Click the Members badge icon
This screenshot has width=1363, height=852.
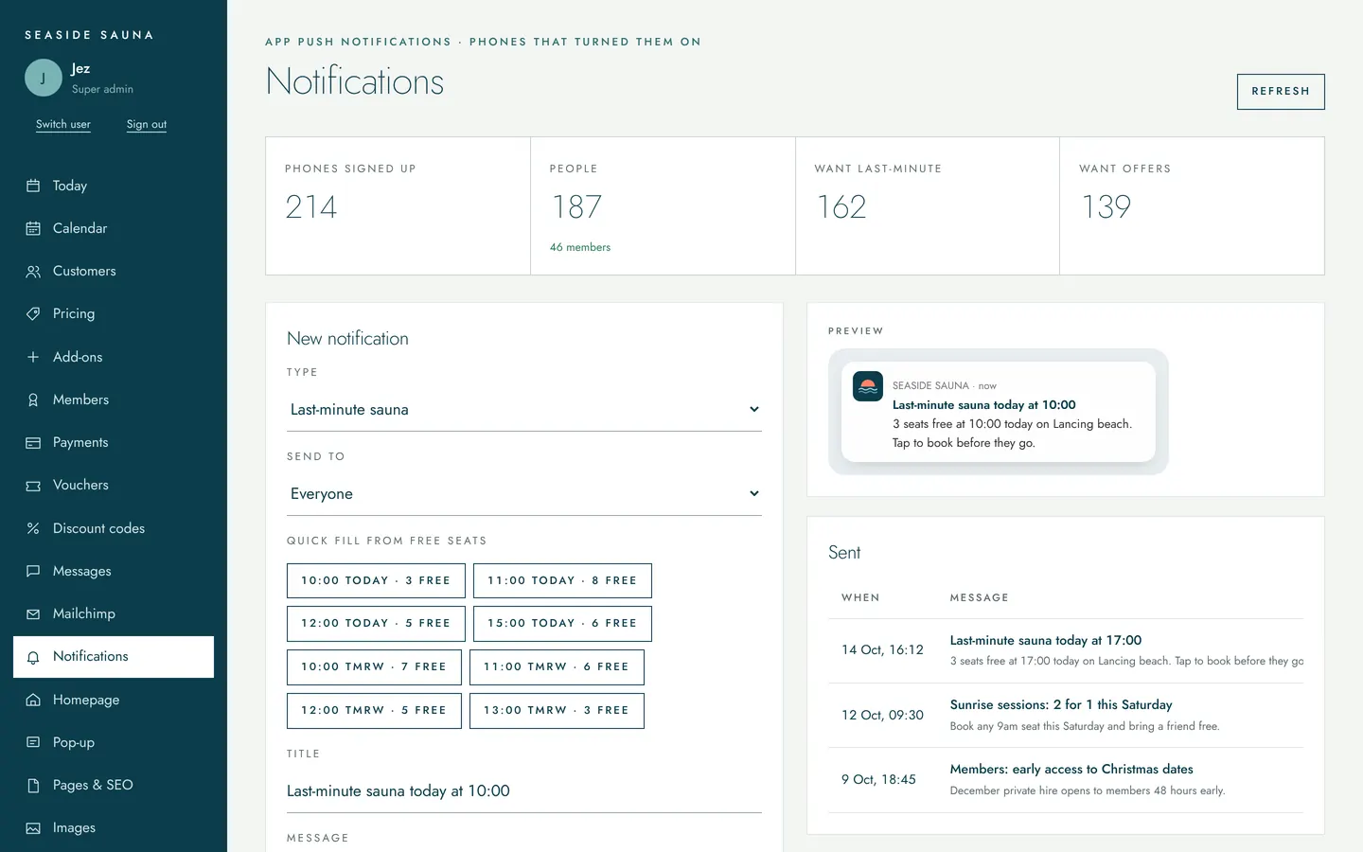click(33, 399)
